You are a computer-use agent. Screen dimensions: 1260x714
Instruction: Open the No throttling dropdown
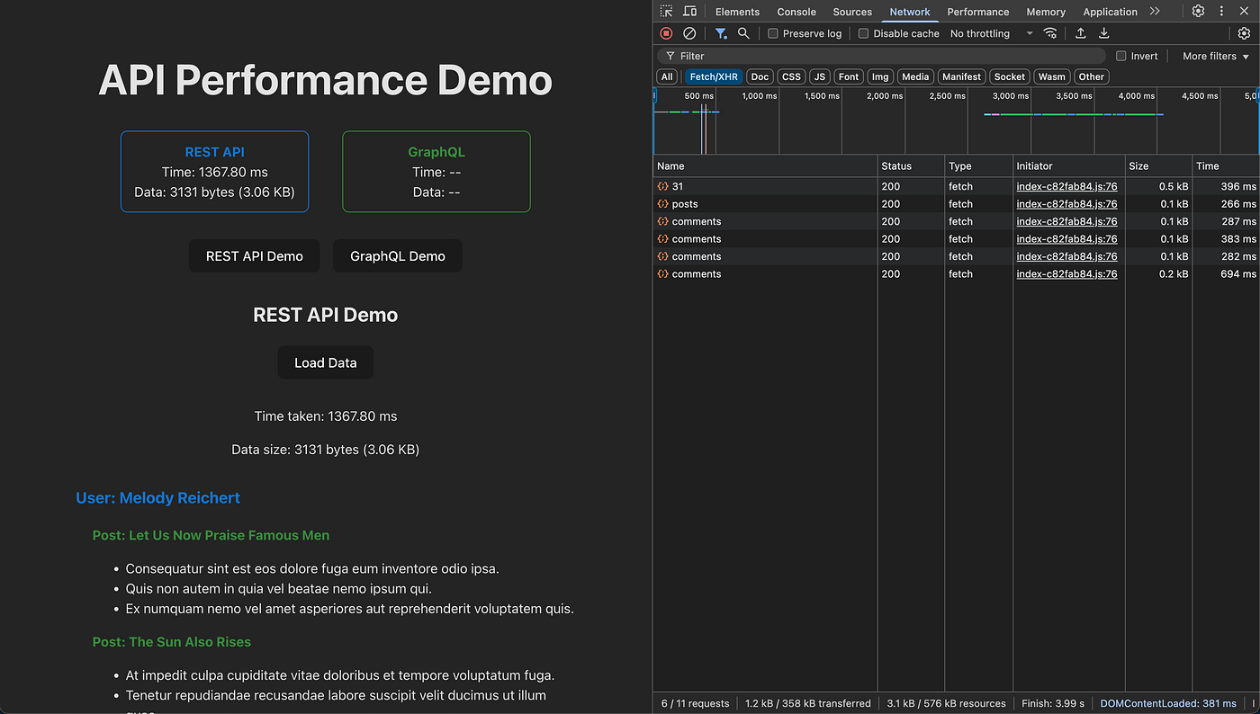tap(992, 34)
